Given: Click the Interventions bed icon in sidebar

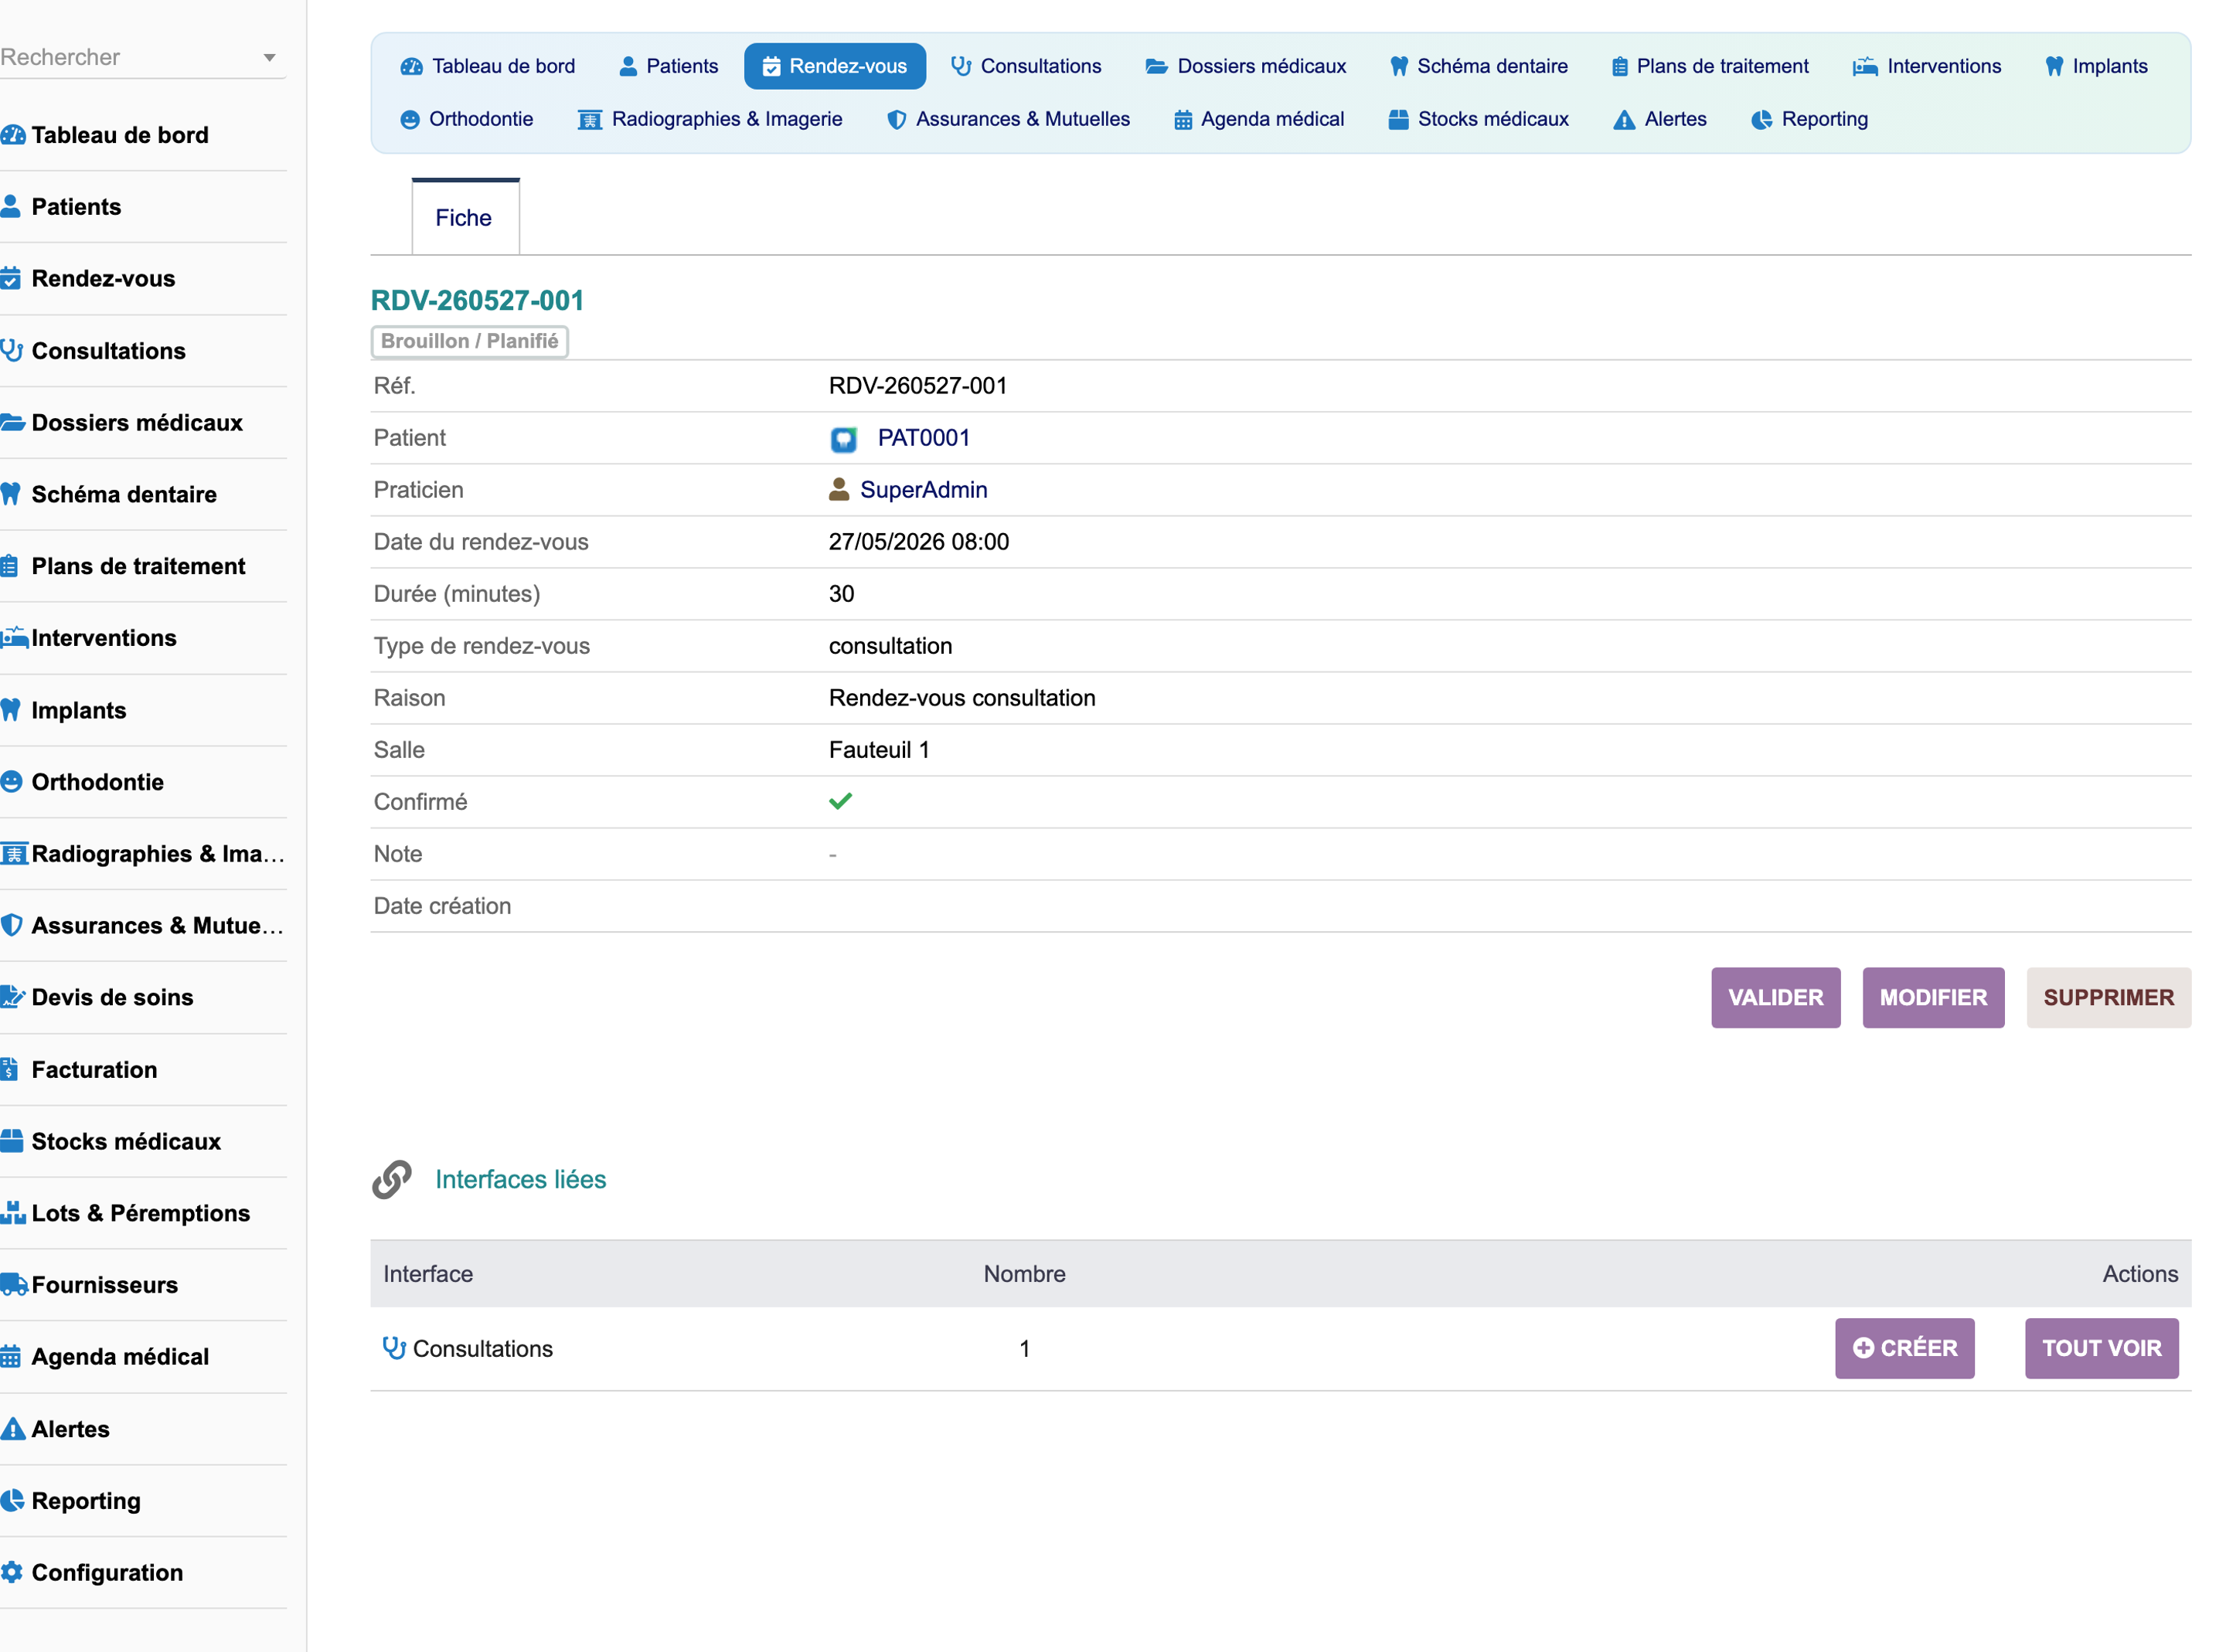Looking at the screenshot, I should (x=14, y=638).
